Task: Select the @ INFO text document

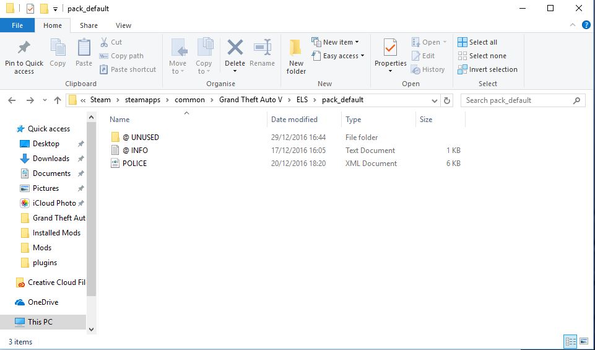Action: coord(135,151)
